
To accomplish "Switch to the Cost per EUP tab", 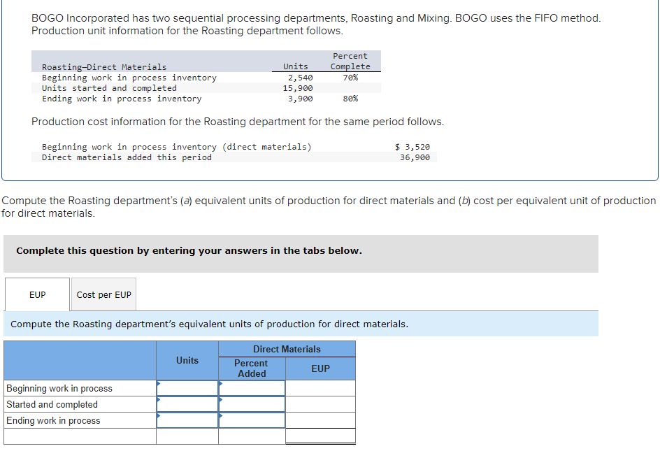I will coord(103,294).
